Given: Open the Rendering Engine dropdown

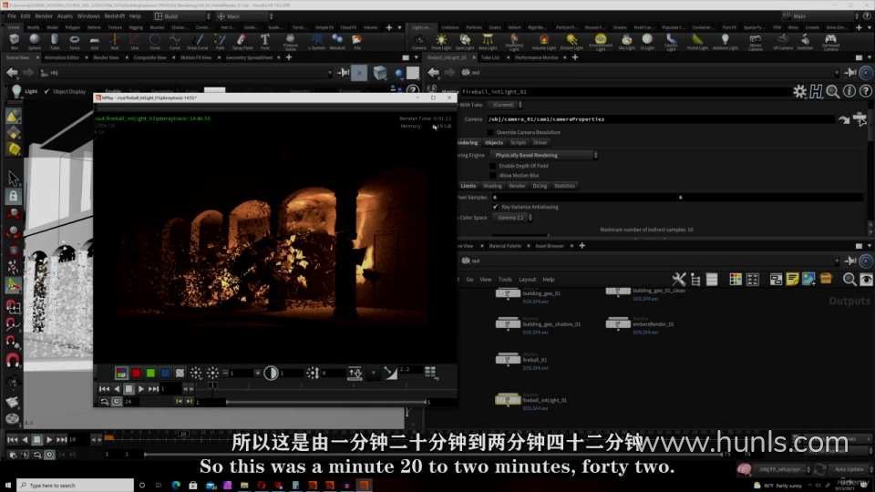Looking at the screenshot, I should [x=544, y=155].
